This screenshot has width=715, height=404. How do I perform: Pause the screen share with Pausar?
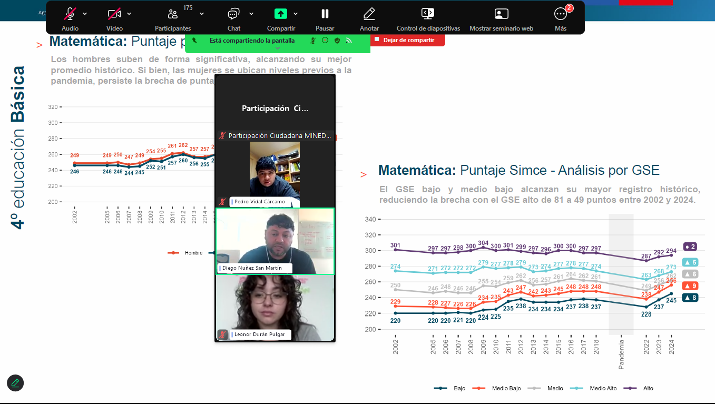coord(325,15)
